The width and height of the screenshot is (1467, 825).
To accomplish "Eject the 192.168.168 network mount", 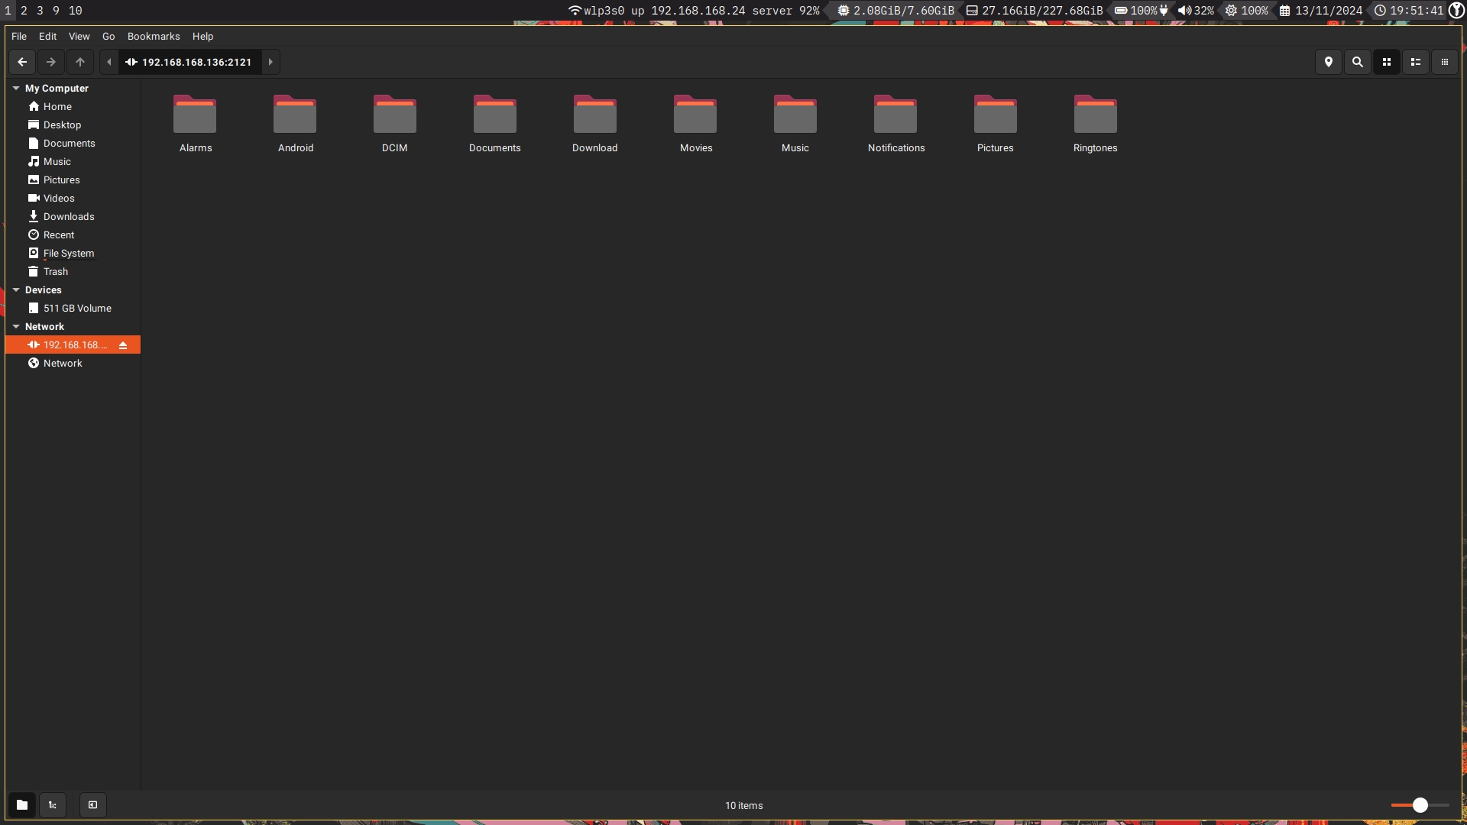I will 123,345.
